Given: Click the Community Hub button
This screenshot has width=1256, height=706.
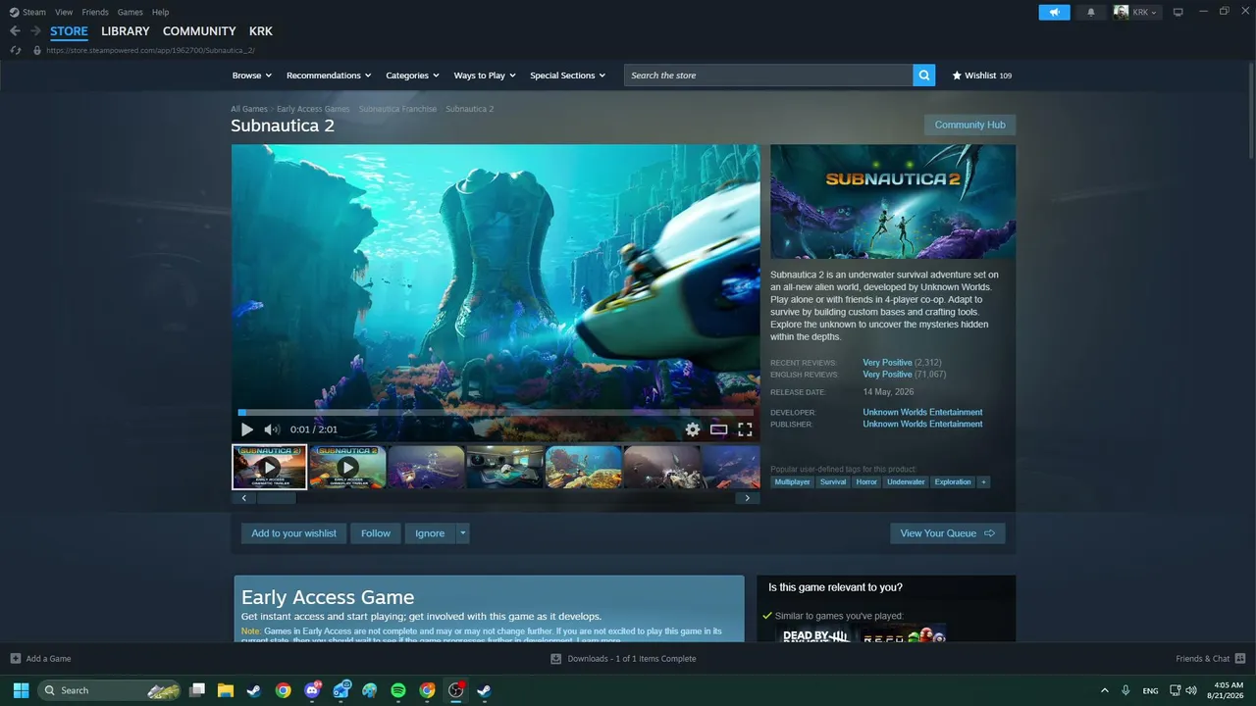Looking at the screenshot, I should (969, 125).
